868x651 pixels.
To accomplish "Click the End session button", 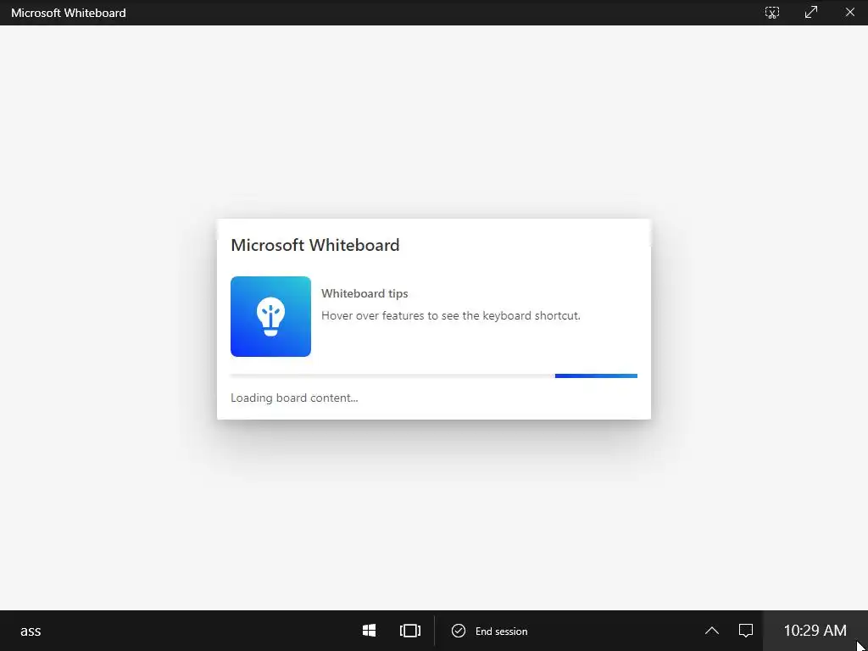I will [489, 631].
